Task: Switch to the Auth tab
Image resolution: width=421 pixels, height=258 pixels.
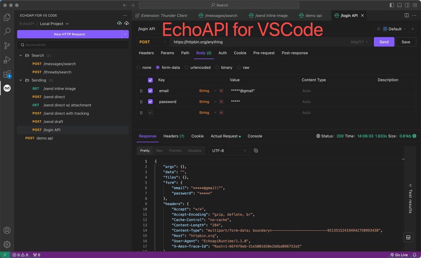Action: [x=223, y=53]
